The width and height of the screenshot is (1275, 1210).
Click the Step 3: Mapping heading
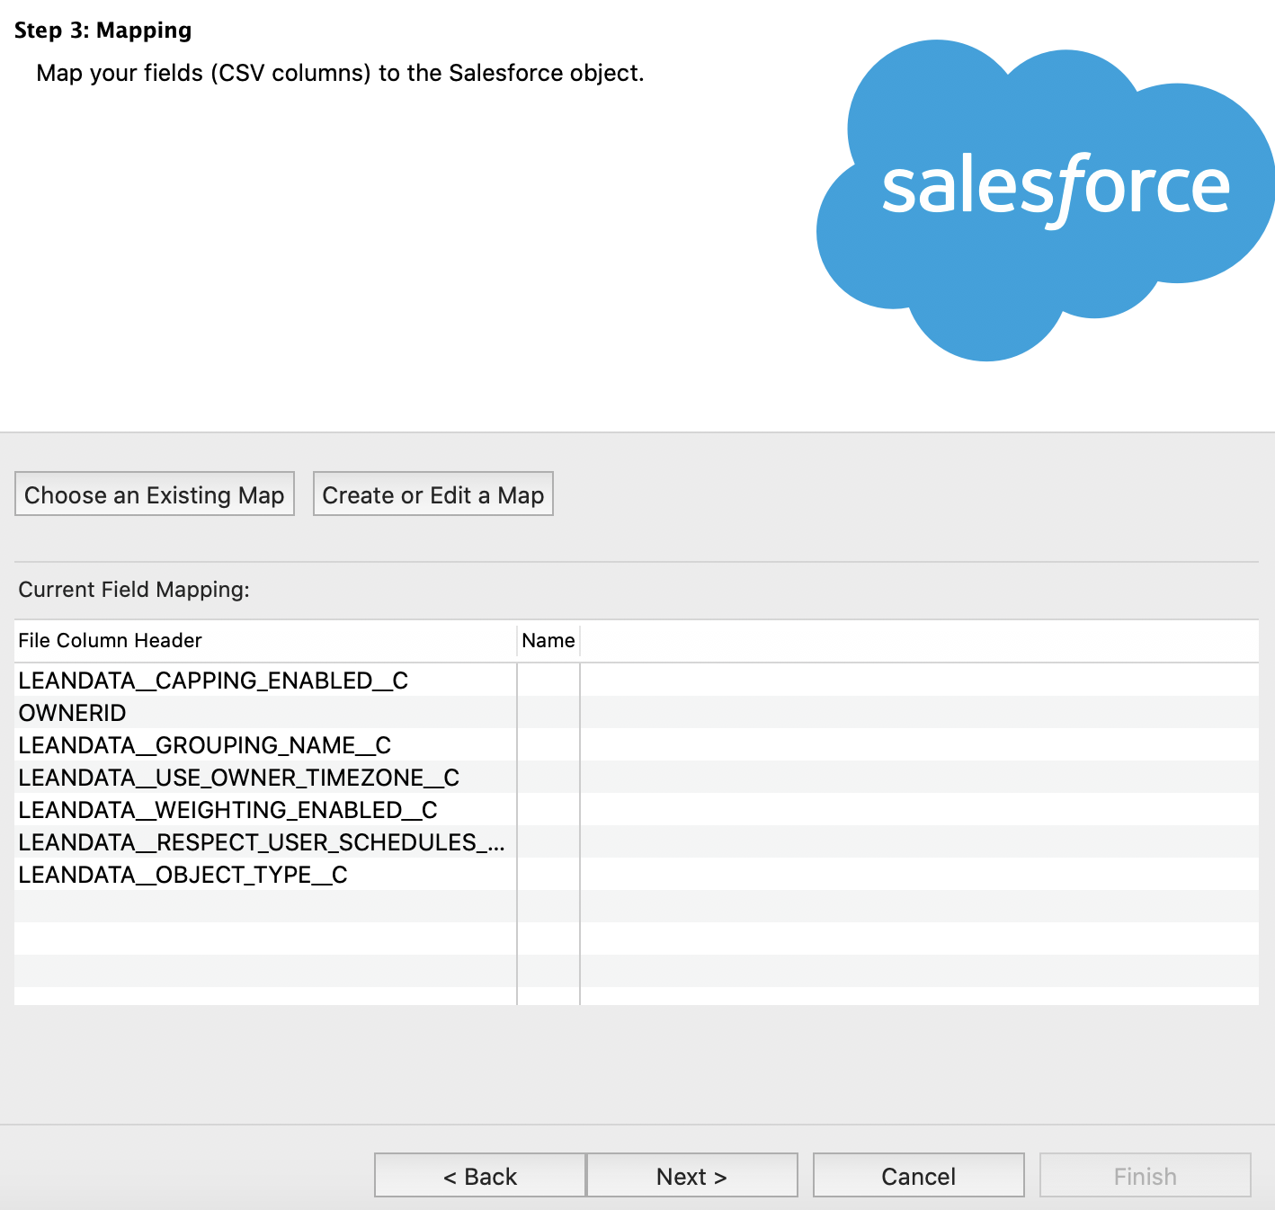103,31
